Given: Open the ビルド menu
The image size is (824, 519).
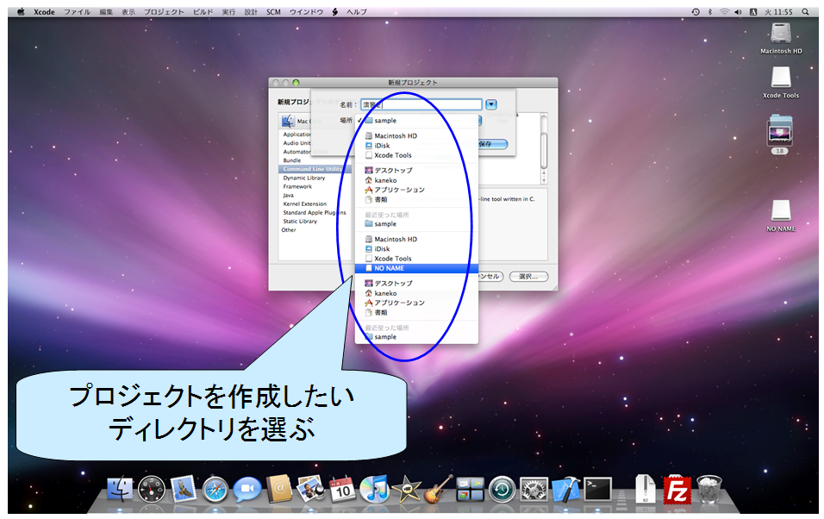Looking at the screenshot, I should click(x=203, y=11).
